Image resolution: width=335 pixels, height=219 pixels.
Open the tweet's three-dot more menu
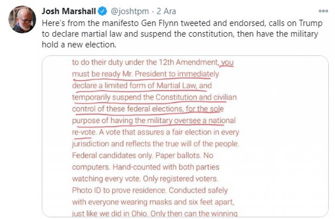323,11
